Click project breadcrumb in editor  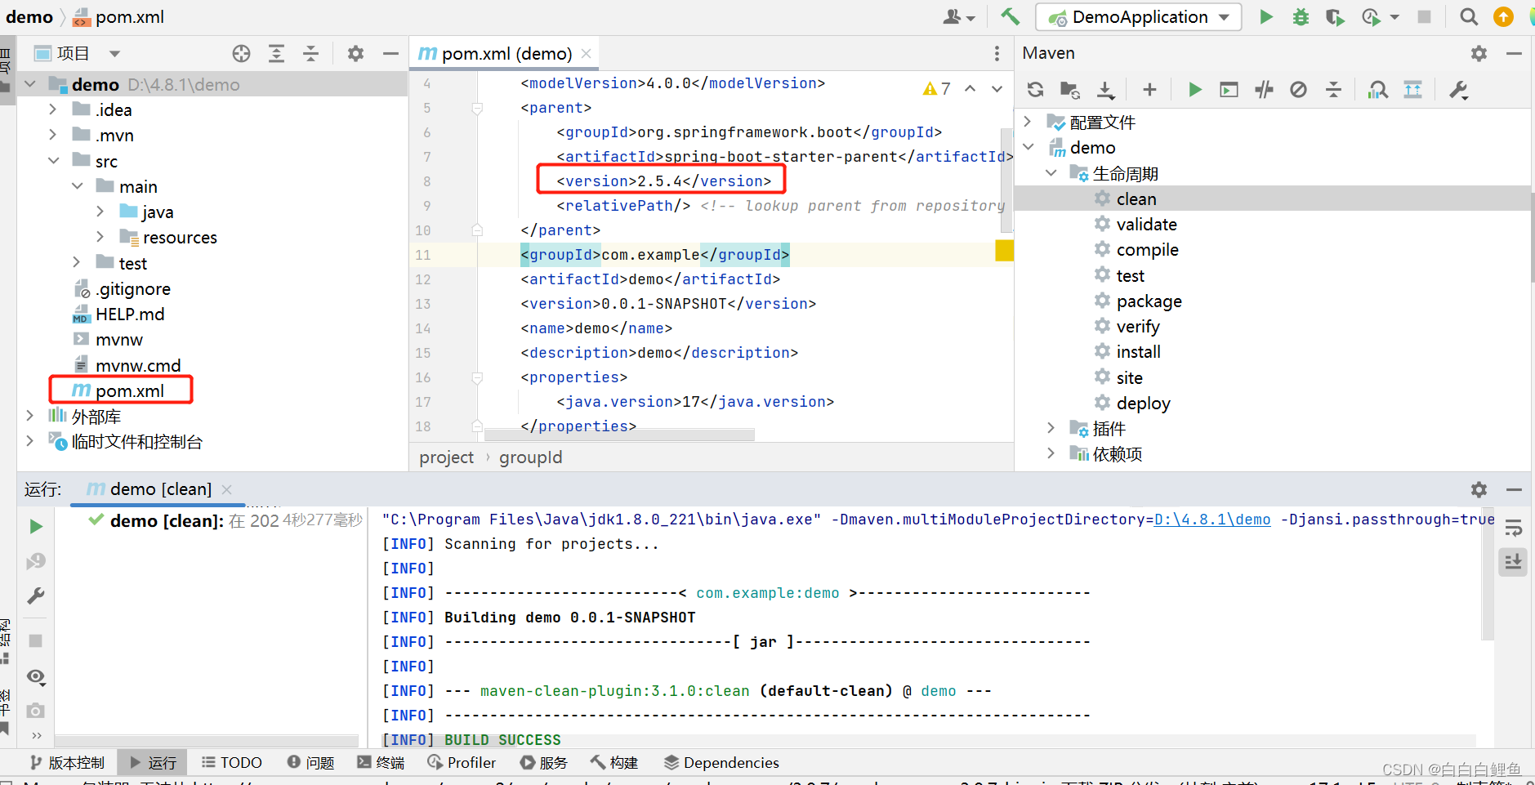(446, 457)
